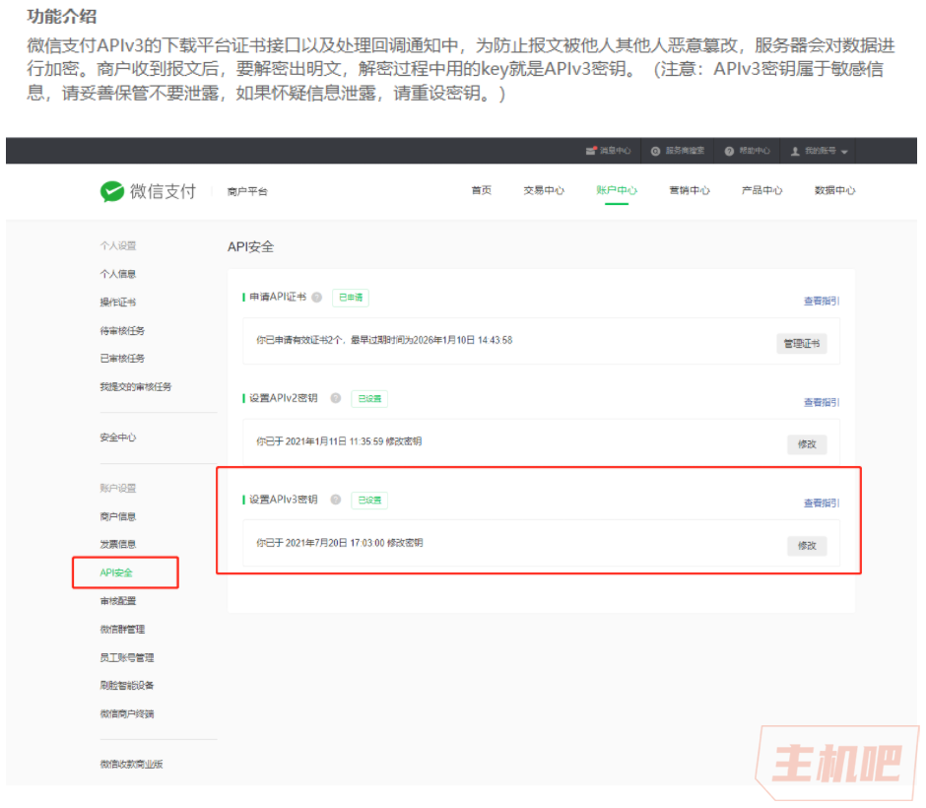The width and height of the screenshot is (926, 808).
Task: Open 查看指引 link for 申请API证书
Action: coord(822,302)
